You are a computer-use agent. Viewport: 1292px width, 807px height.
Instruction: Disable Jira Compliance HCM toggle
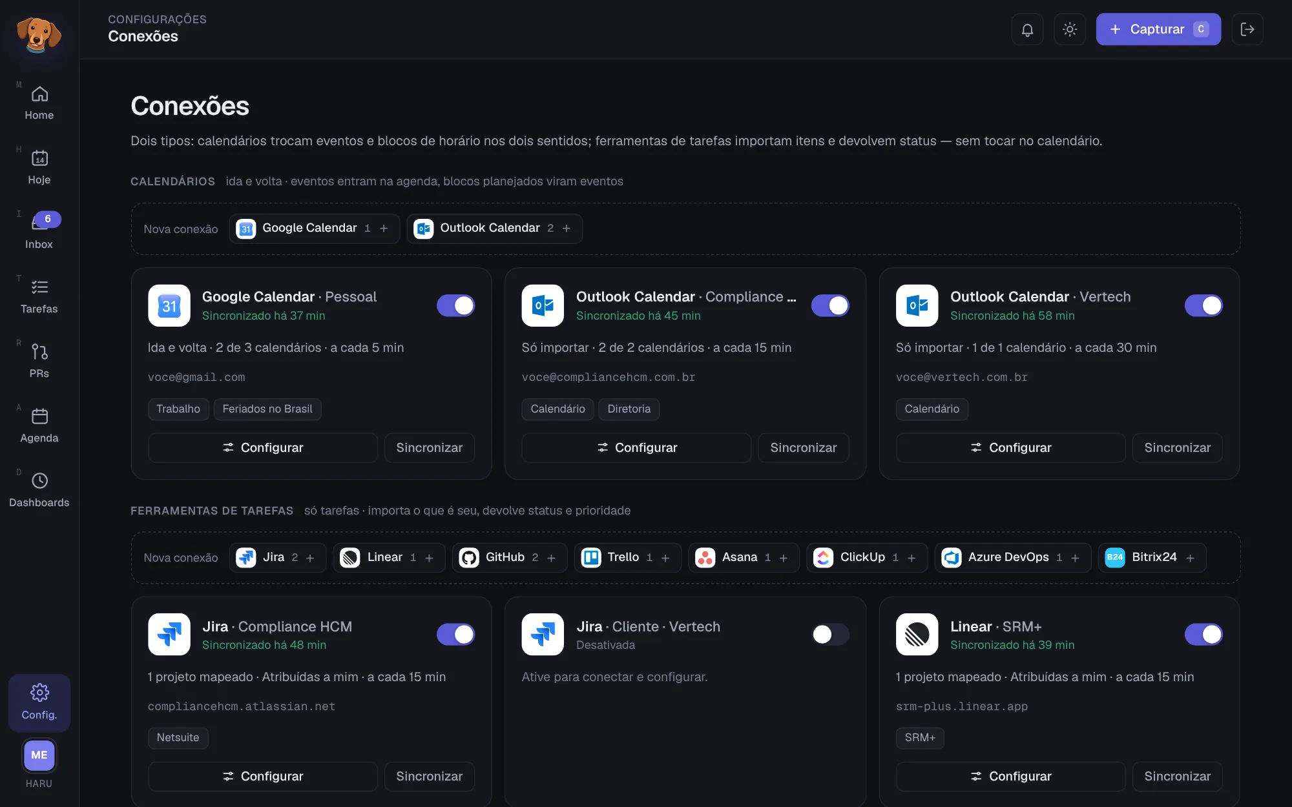point(456,634)
